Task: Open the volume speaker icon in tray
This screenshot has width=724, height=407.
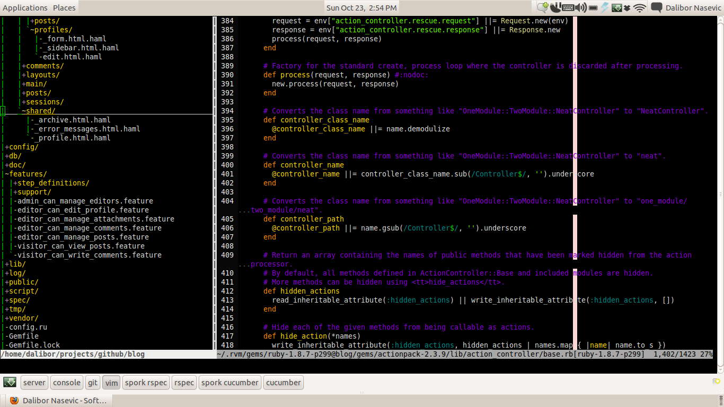Action: pos(581,7)
